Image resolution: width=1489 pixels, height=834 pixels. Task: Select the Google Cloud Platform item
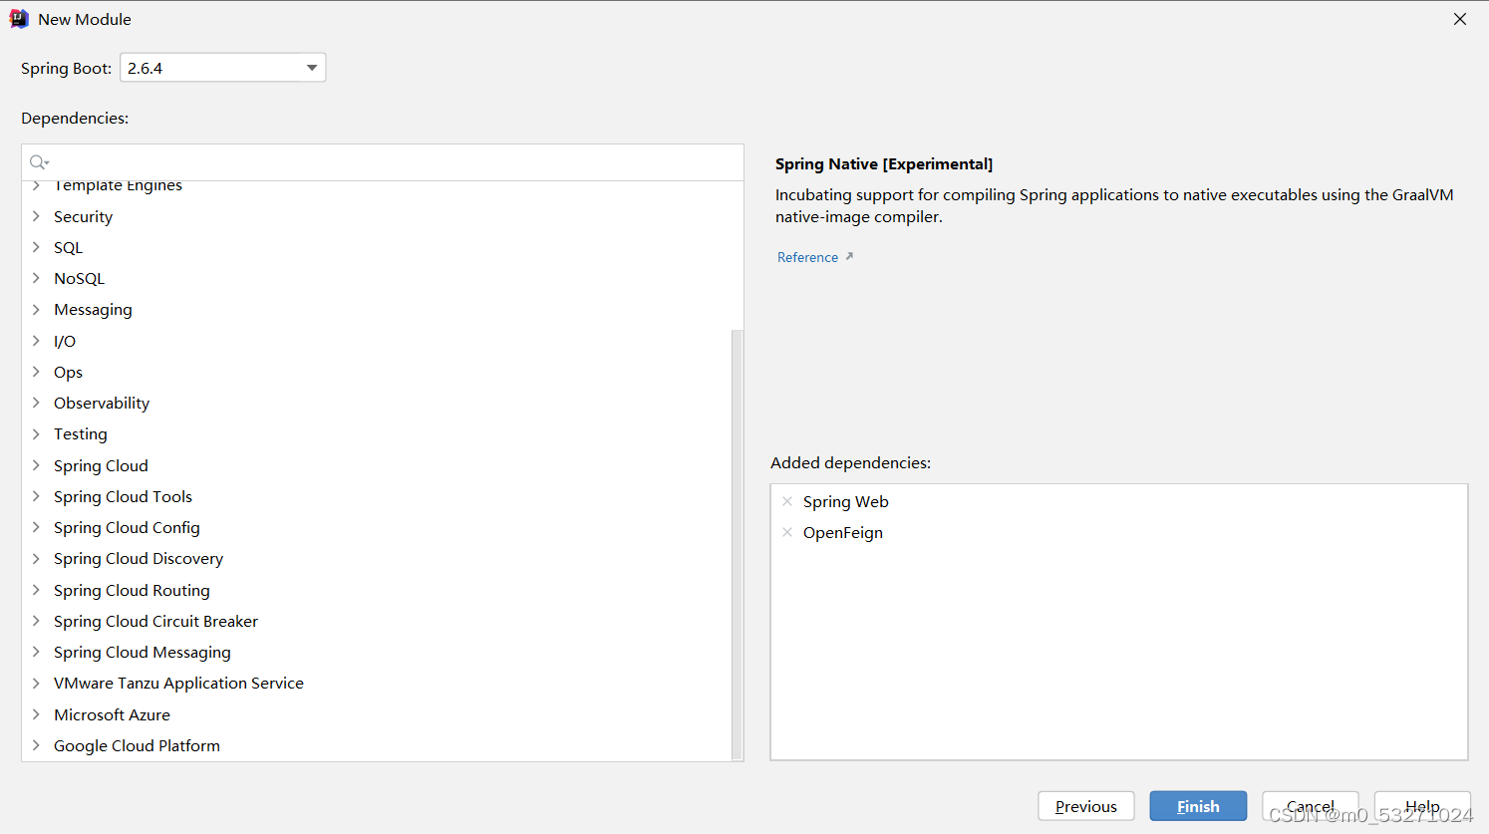137,745
